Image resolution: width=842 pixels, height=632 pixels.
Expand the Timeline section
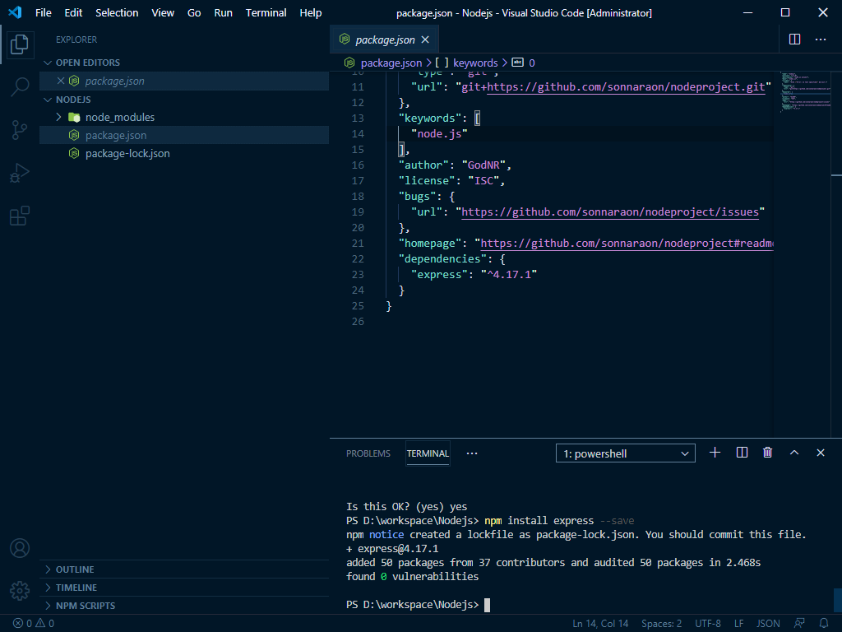pos(184,588)
